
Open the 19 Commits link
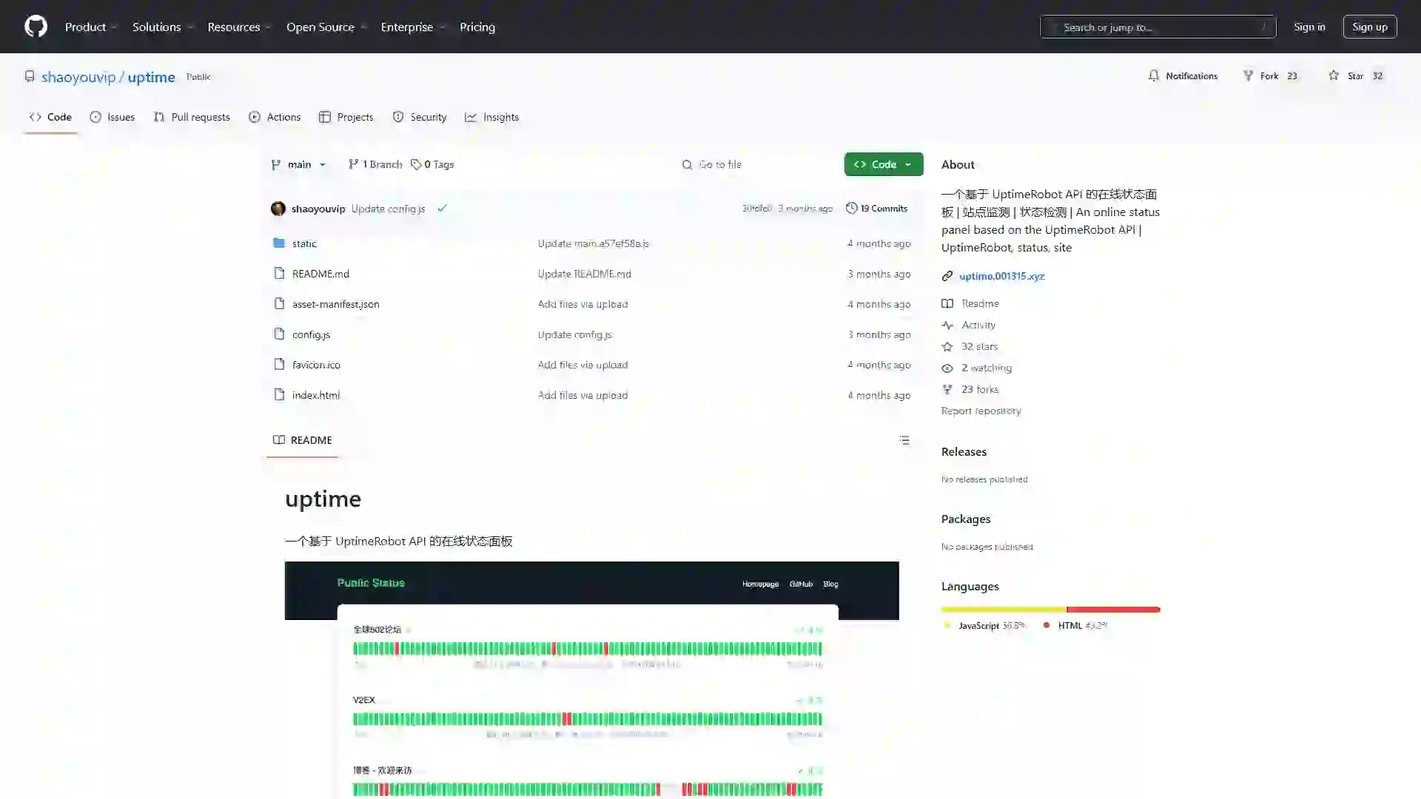(877, 209)
